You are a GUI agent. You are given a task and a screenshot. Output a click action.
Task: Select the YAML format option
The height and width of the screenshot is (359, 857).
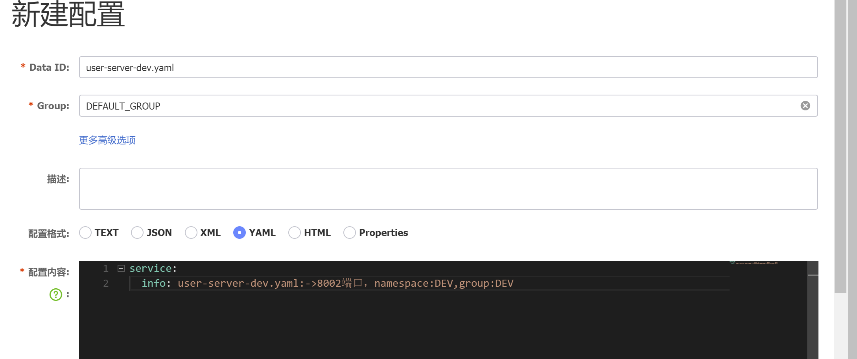point(240,233)
